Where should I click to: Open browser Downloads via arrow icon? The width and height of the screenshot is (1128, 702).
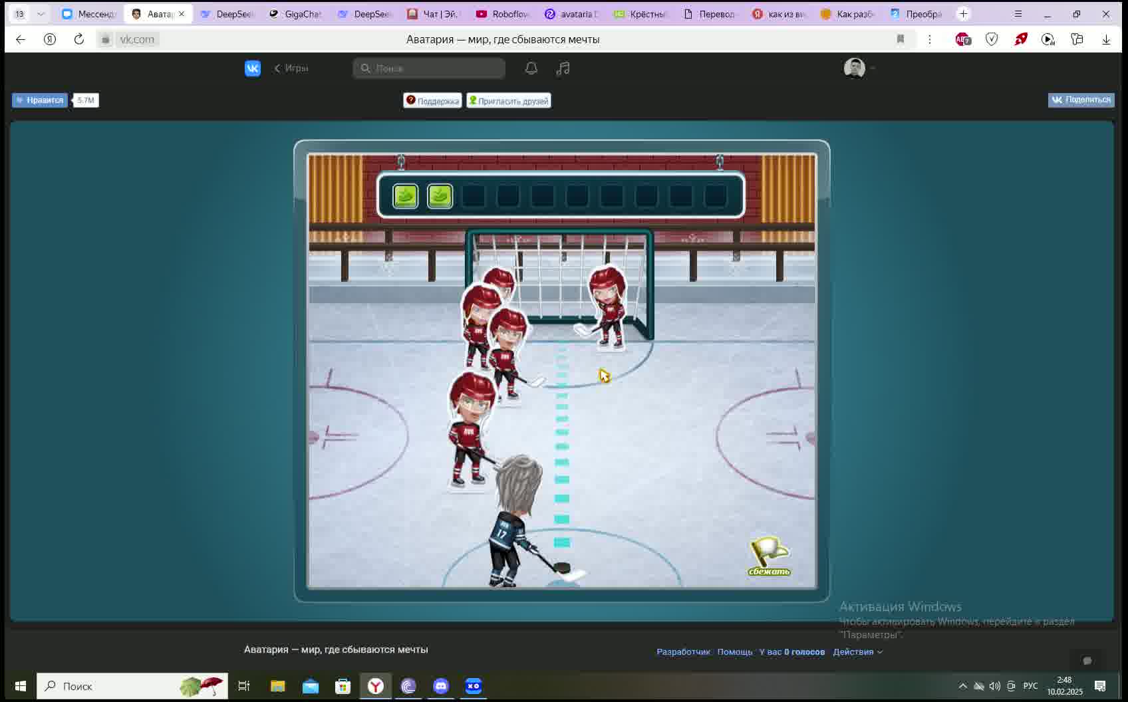click(x=1107, y=39)
